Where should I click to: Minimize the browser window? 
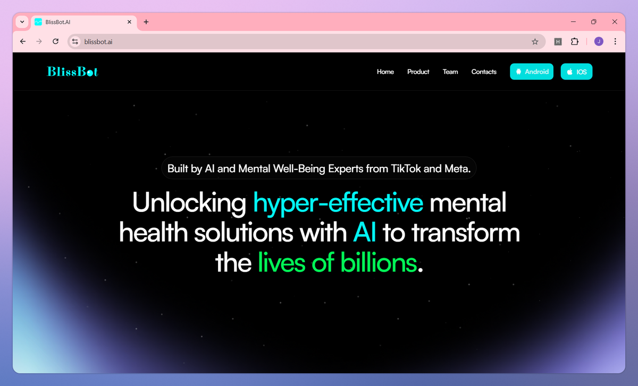click(x=574, y=22)
